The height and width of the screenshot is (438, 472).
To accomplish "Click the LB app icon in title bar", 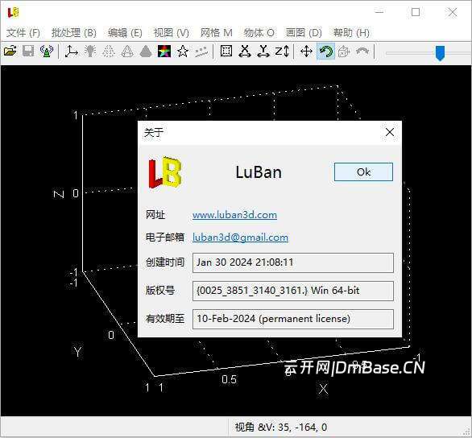I will 13,12.
